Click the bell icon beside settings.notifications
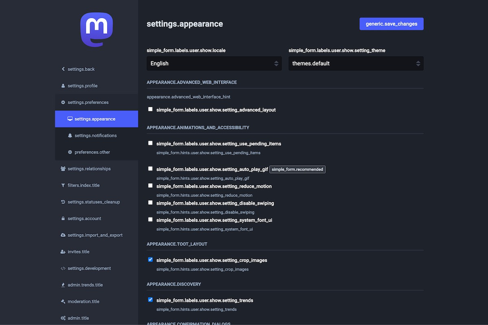 (x=70, y=136)
